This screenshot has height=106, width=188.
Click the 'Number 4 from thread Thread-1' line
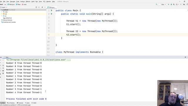(24, 92)
